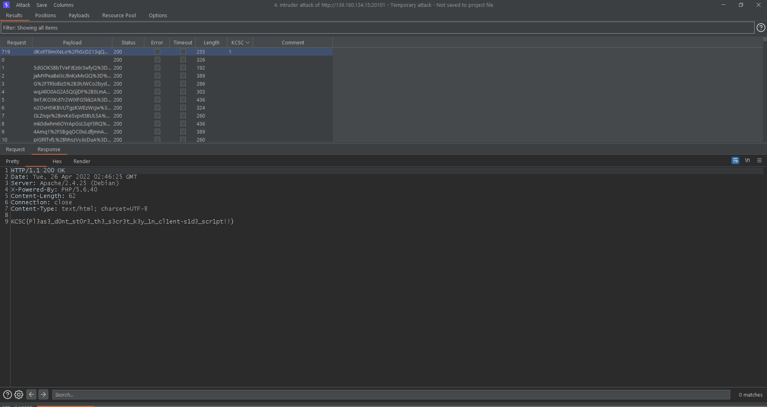Click the filter bar showing all items
This screenshot has width=767, height=407.
377,28
